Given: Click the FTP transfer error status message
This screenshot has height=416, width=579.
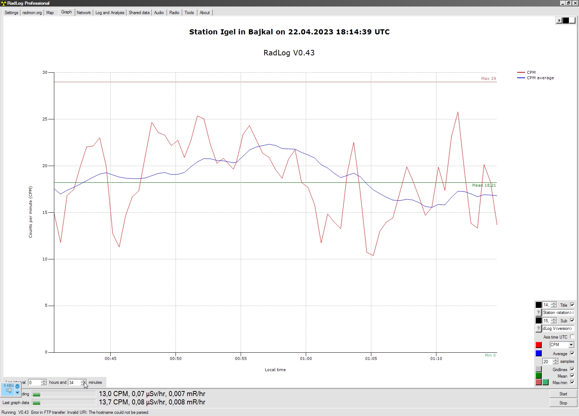Looking at the screenshot, I should tap(90, 412).
